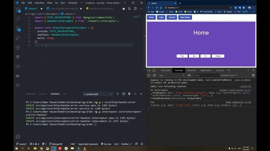Close the terminal panel
Image resolution: width=270 pixels, height=151 pixels.
pyautogui.click(x=141, y=94)
